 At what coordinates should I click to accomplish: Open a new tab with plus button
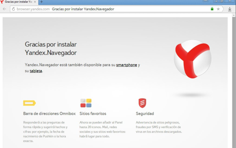[x=42, y=2]
